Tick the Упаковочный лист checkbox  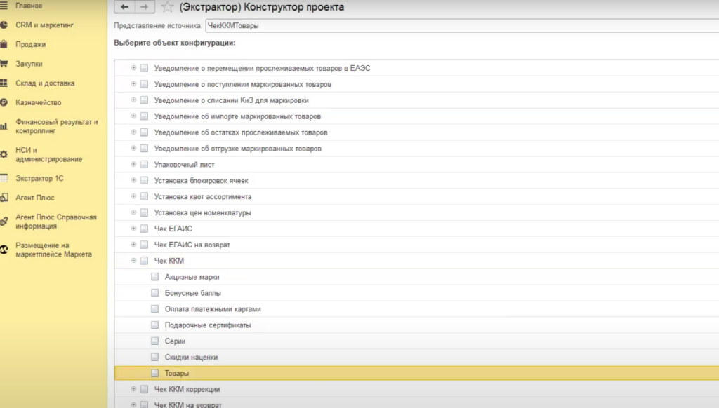point(144,165)
